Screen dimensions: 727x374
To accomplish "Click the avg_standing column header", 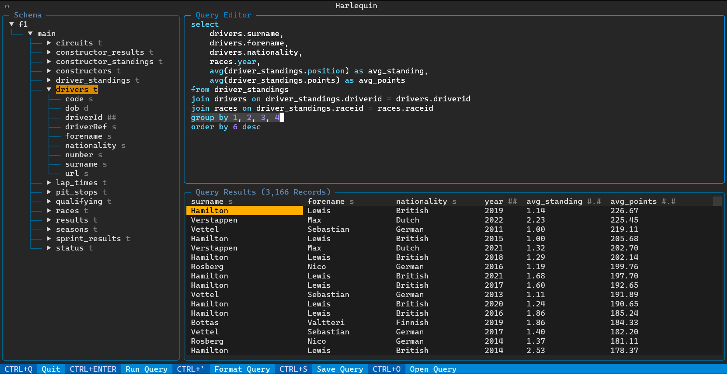I will click(x=564, y=201).
